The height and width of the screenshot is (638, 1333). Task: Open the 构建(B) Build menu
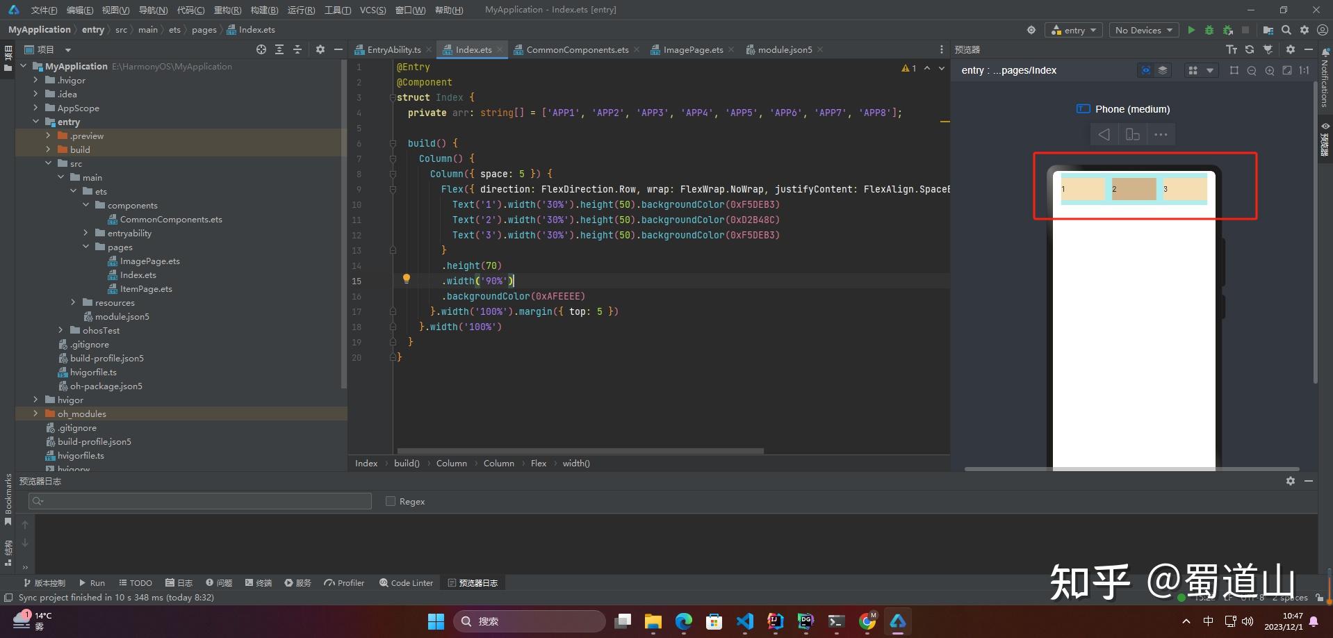point(264,10)
